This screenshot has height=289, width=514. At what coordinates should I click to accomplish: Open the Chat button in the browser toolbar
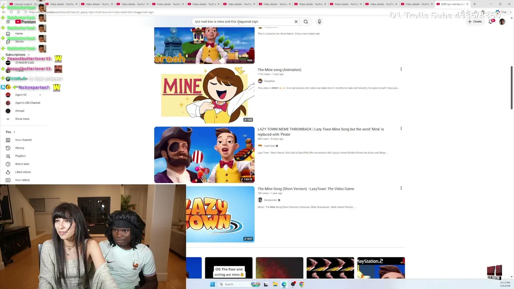(502, 12)
